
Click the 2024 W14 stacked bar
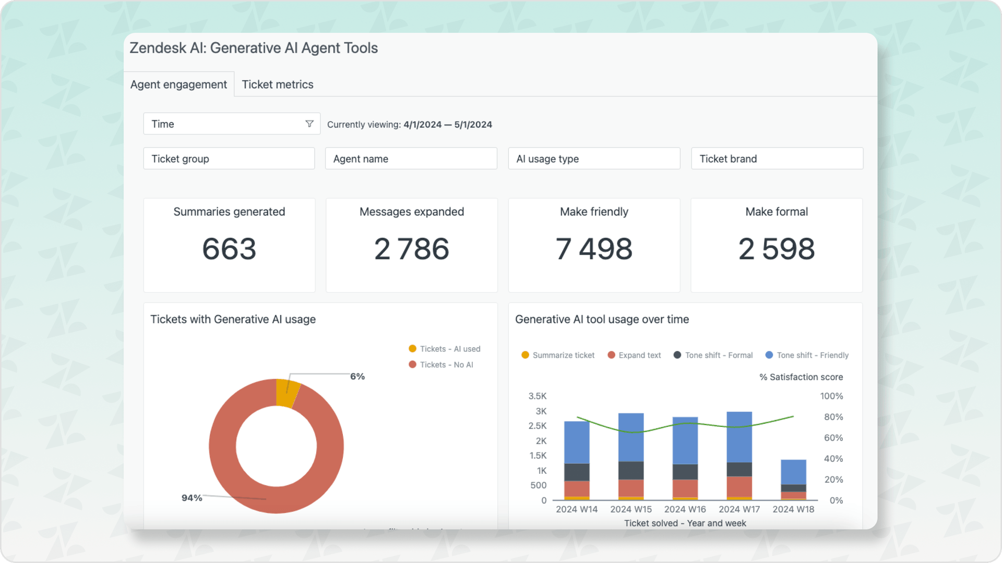pyautogui.click(x=577, y=460)
